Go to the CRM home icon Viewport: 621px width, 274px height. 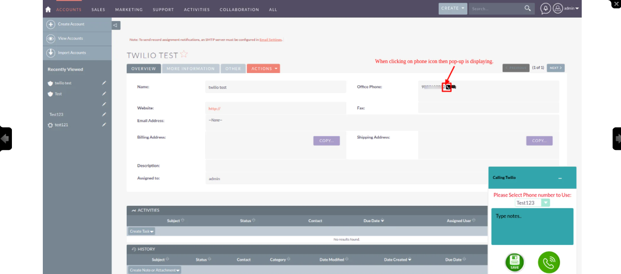pyautogui.click(x=48, y=9)
